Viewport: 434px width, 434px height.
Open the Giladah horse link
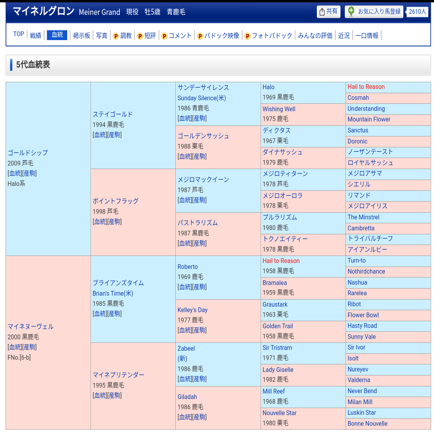pyautogui.click(x=187, y=397)
